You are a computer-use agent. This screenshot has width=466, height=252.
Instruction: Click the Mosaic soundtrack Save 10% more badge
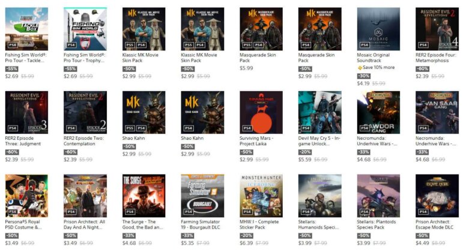coord(376,68)
